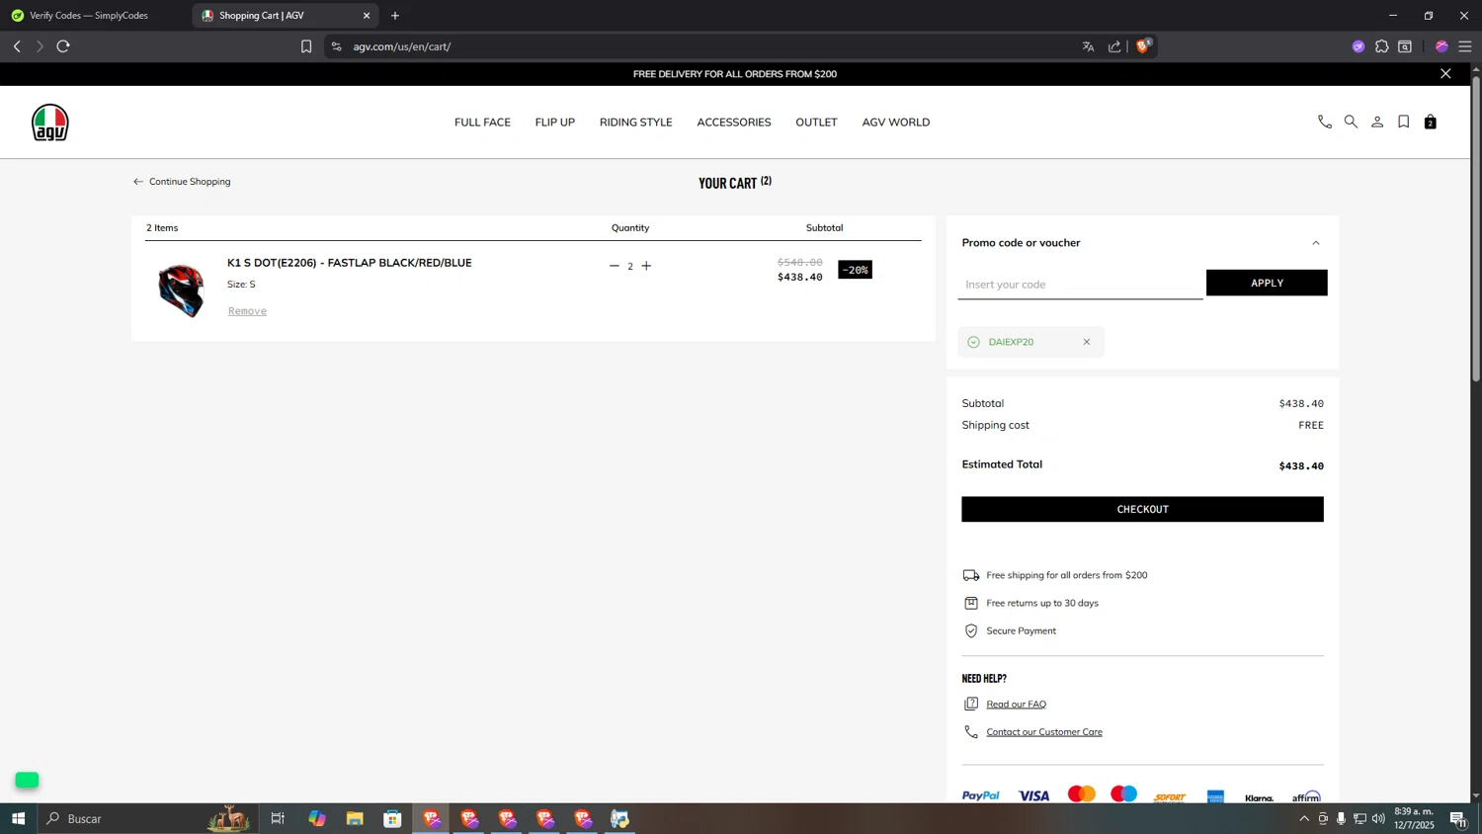
Task: Open the translate page icon
Action: coord(1088,46)
